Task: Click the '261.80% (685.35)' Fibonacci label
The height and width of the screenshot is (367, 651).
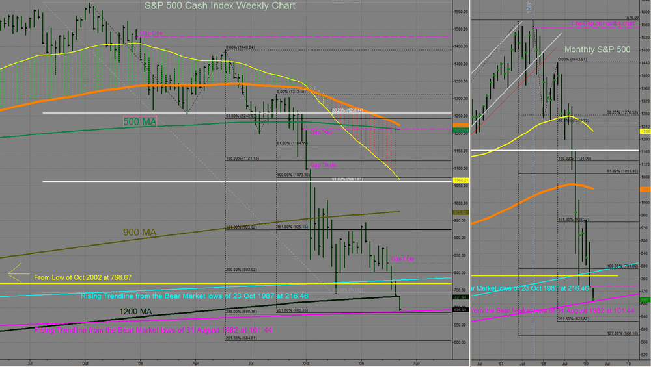Action: [292, 310]
